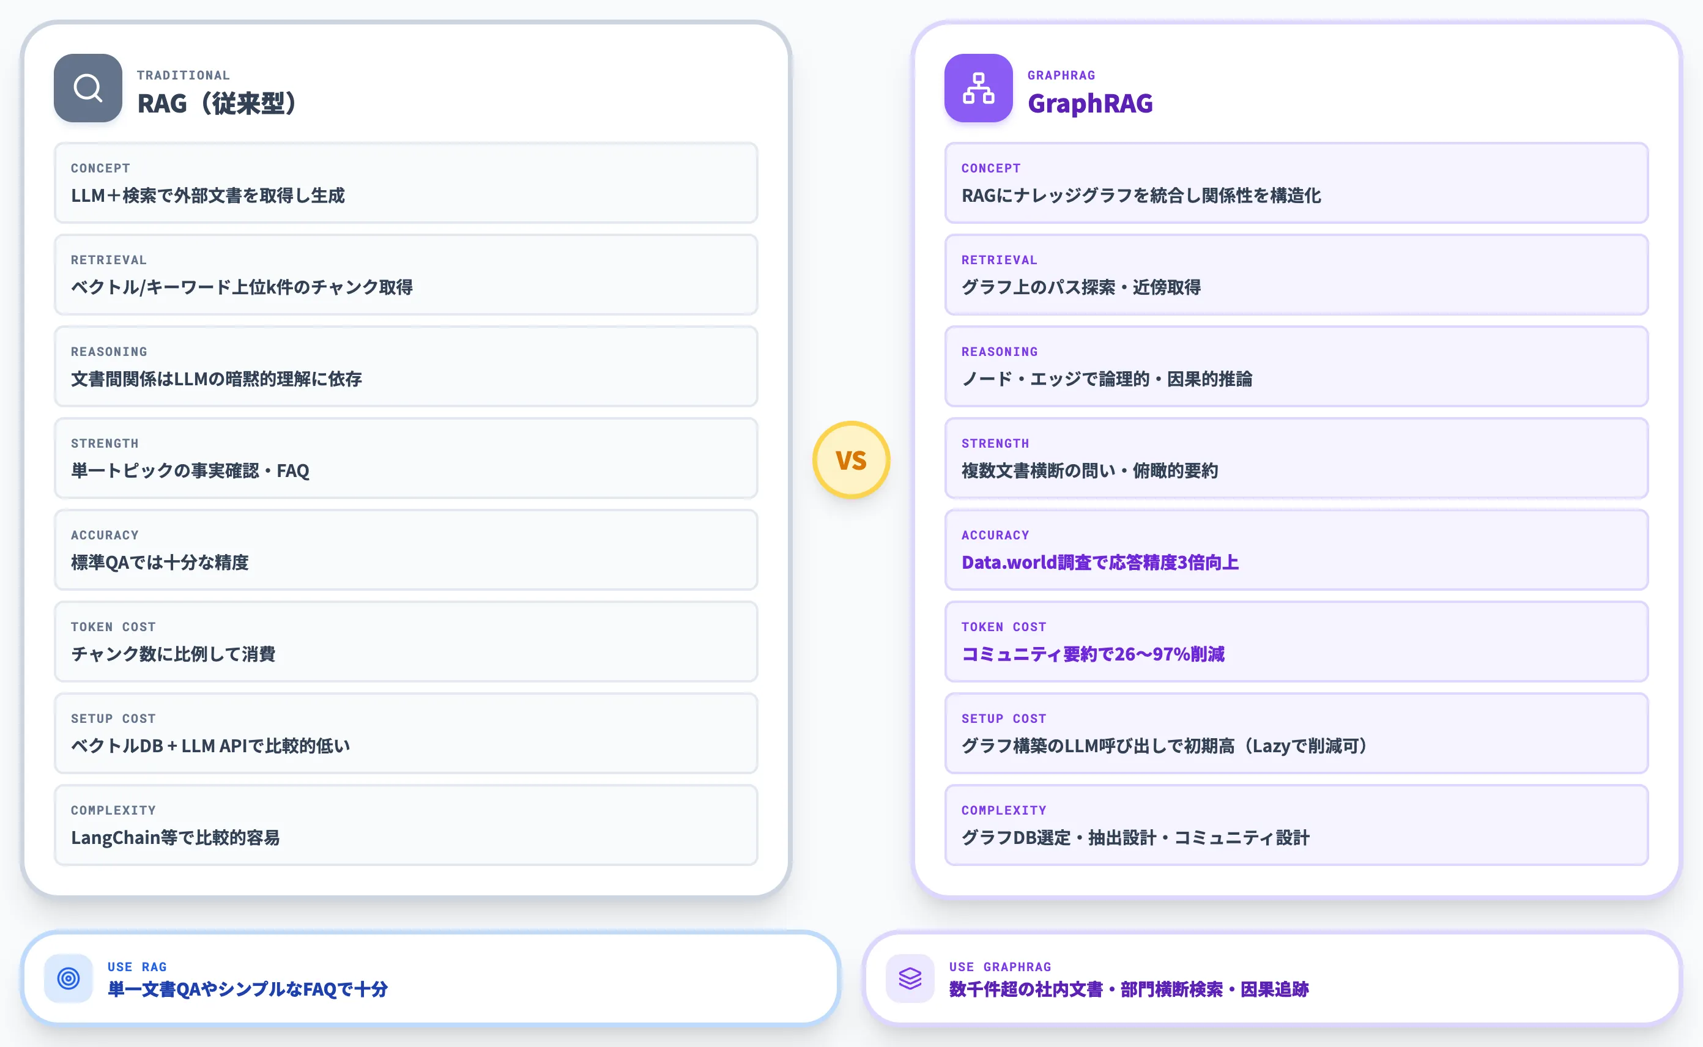Click the purple network icon beside GraphRAG
This screenshot has height=1047, width=1703.
tap(978, 88)
